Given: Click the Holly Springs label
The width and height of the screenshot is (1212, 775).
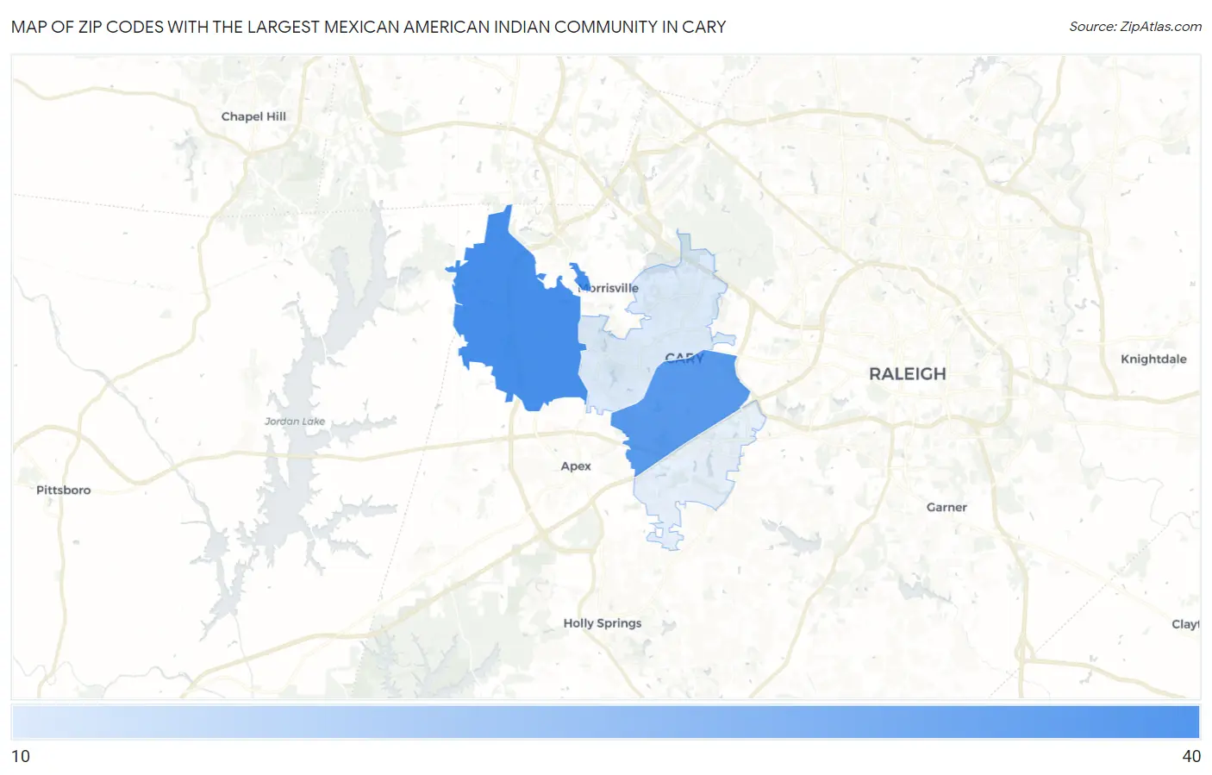Looking at the screenshot, I should click(603, 623).
